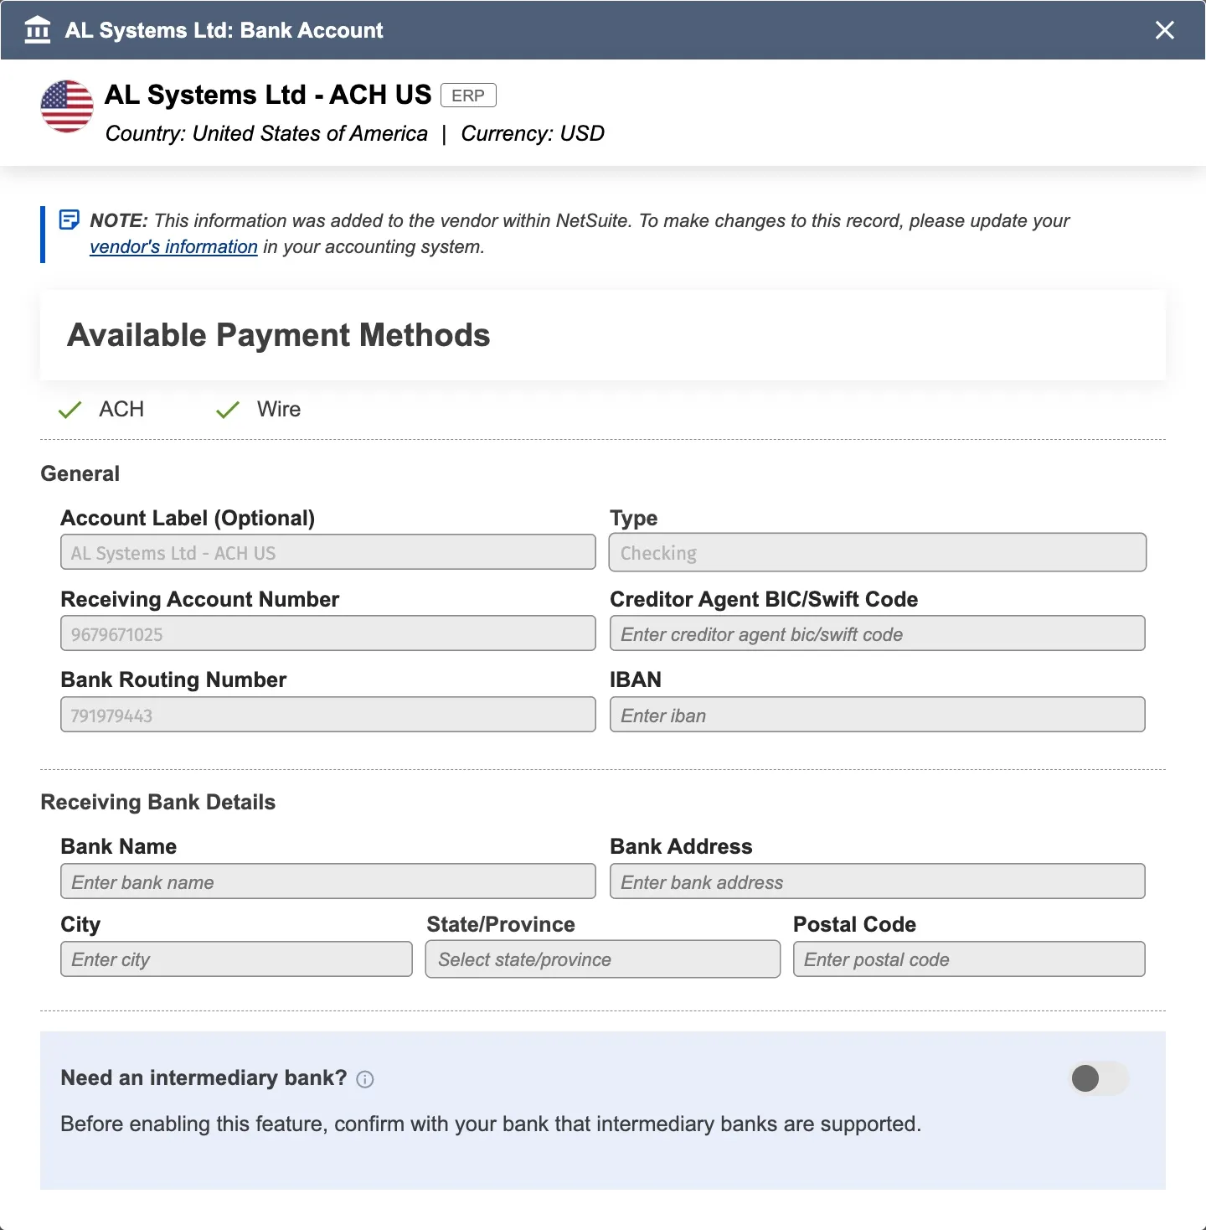
Task: Click the Bank Name input field
Action: [328, 881]
